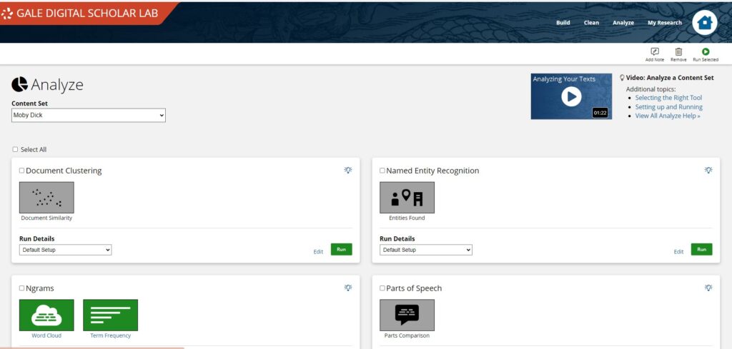Open the Content Set dropdown showing Moby Dick
Image resolution: width=732 pixels, height=349 pixels.
click(88, 115)
